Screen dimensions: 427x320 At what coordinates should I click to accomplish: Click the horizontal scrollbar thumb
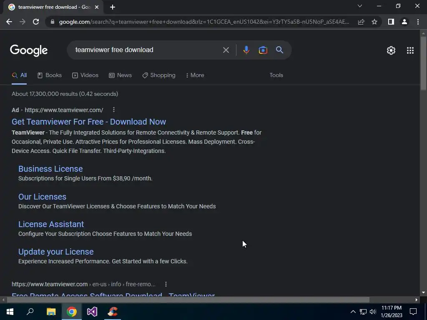(188, 300)
